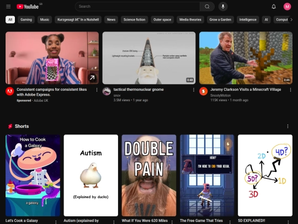
Task: Focus the Search input field
Action: [x=137, y=7]
